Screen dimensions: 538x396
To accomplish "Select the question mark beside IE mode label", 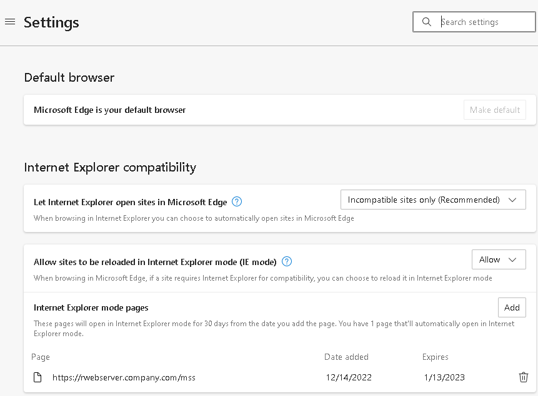I will pyautogui.click(x=287, y=262).
